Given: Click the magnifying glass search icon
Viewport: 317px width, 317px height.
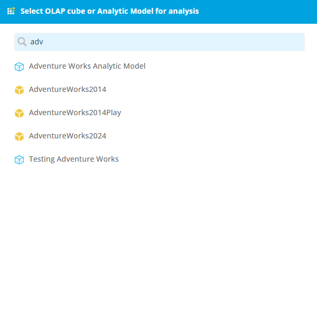Looking at the screenshot, I should [x=22, y=42].
